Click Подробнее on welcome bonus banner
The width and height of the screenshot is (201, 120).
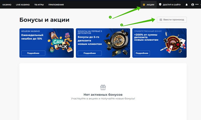pyautogui.click(x=142, y=53)
